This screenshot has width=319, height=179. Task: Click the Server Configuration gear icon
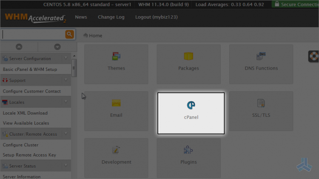pyautogui.click(x=5, y=59)
